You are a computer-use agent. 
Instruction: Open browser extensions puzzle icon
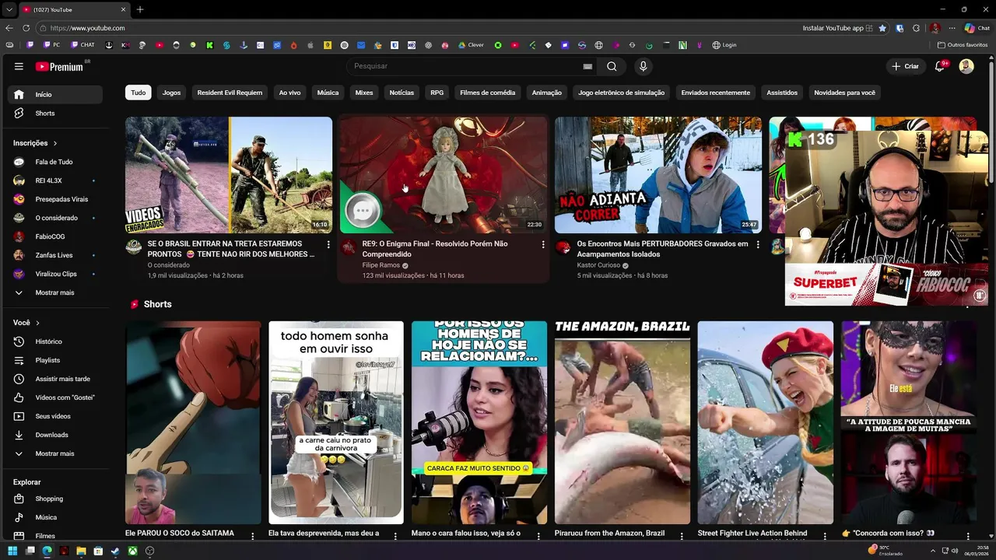click(x=916, y=28)
